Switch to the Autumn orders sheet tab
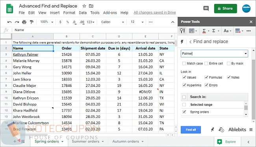Image resolution: width=256 pixels, height=147 pixels. point(126,141)
